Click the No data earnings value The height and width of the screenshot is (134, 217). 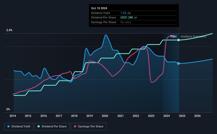click(x=126, y=22)
